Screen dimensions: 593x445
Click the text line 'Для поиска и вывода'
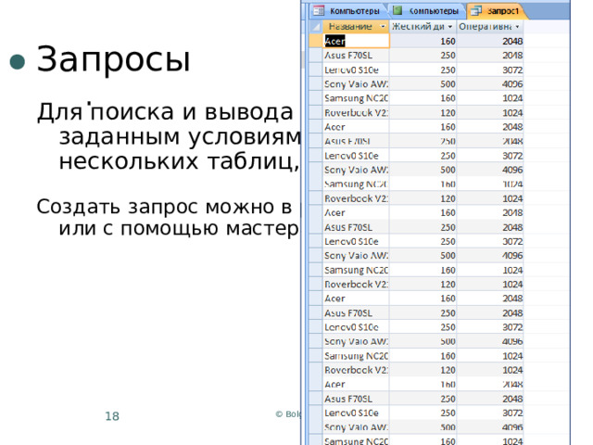pos(165,112)
